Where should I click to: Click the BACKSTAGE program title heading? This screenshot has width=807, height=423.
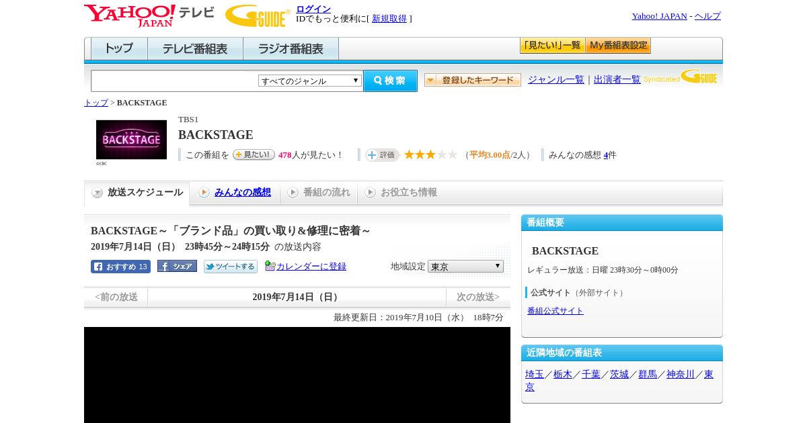pyautogui.click(x=216, y=135)
